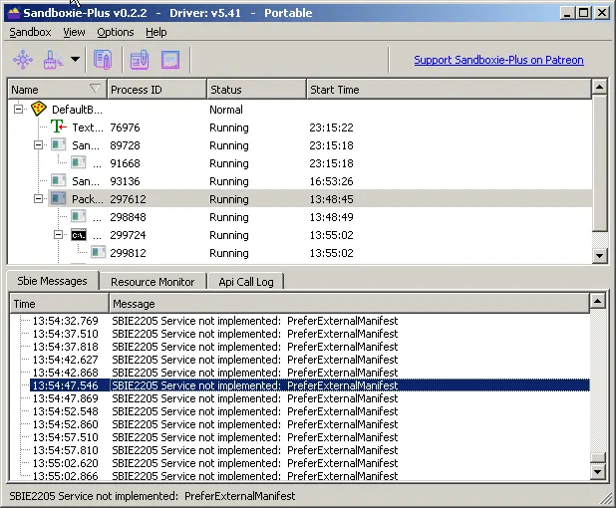Click the Normal status of DefaultBox
616x508 pixels.
(x=226, y=110)
